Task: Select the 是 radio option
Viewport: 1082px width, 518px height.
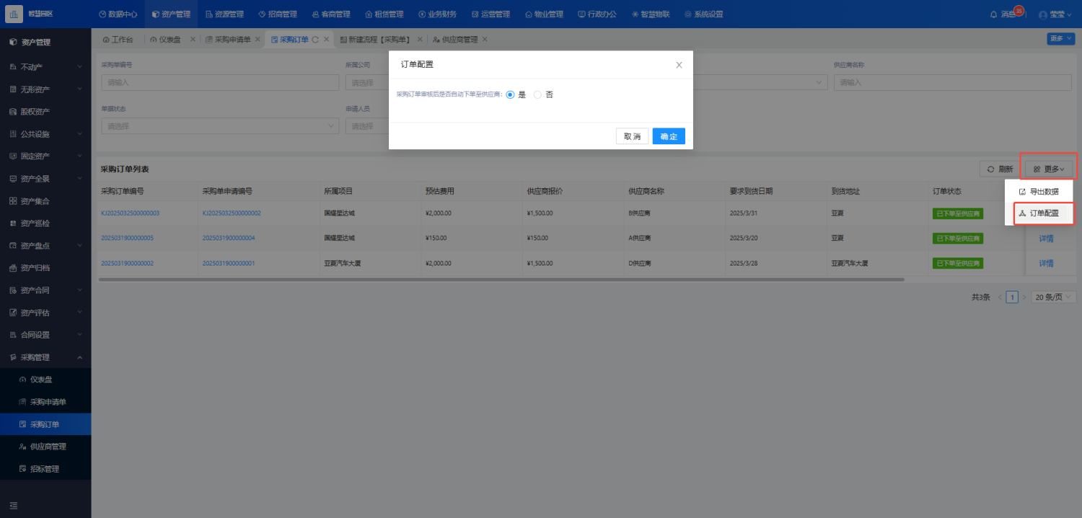Action: click(511, 95)
